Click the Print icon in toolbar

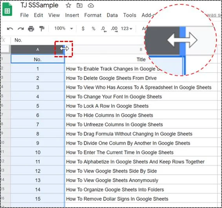[x=31, y=29]
